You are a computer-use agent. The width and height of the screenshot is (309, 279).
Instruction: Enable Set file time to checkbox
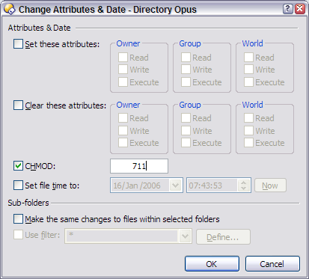click(x=18, y=186)
